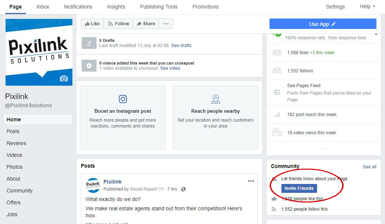Open the Inbox tab
The image size is (385, 224).
pos(43,7)
